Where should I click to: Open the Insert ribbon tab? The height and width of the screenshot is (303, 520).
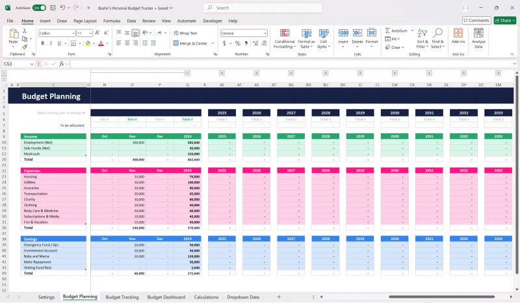pyautogui.click(x=45, y=21)
